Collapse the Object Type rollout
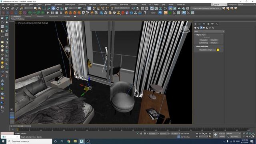Image resolution: width=256 pixels, height=144 pixels. pos(201,35)
